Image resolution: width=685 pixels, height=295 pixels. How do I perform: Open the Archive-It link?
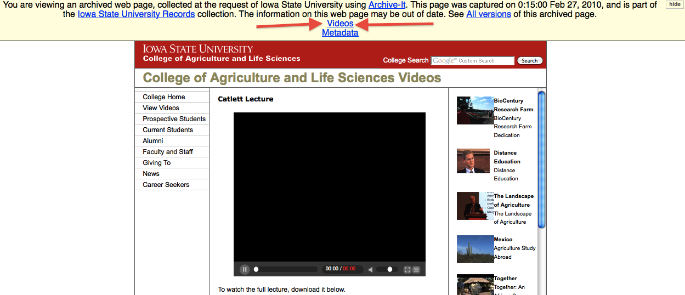click(x=387, y=5)
